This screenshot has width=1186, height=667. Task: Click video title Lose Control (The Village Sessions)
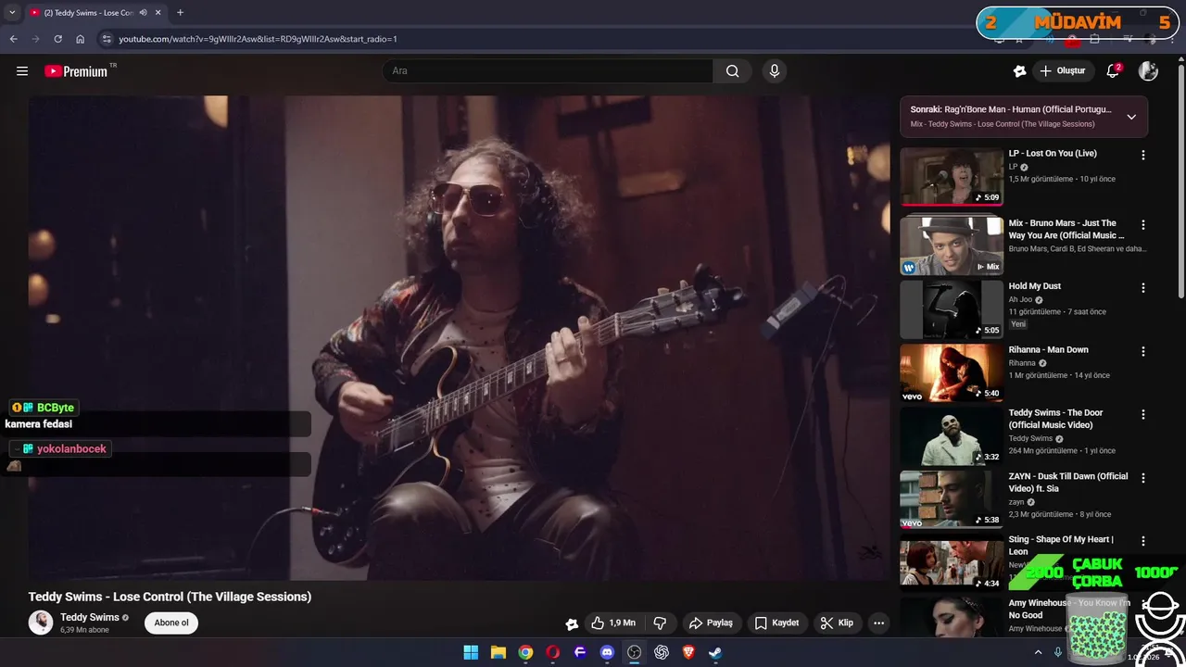[170, 597]
